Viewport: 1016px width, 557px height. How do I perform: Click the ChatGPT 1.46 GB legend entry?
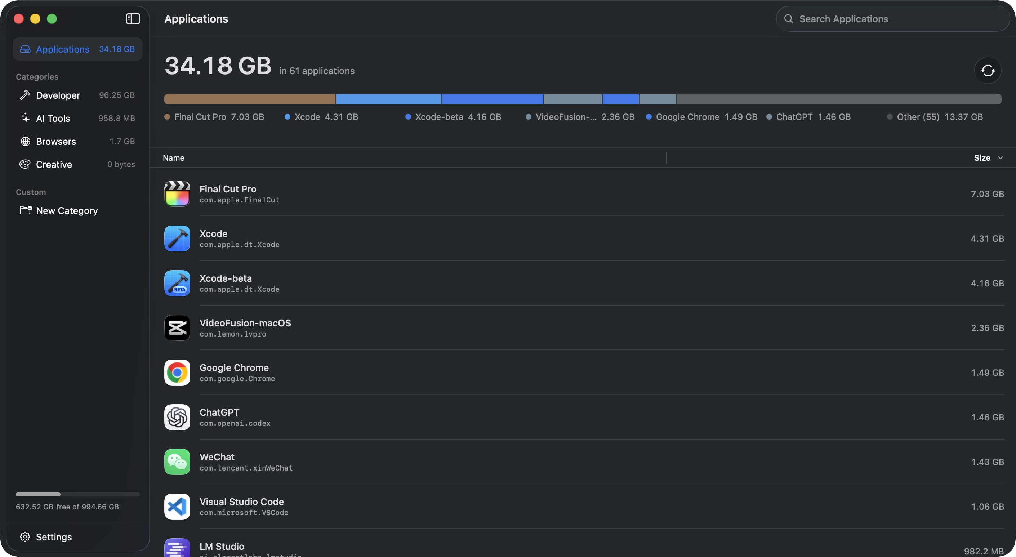click(808, 117)
